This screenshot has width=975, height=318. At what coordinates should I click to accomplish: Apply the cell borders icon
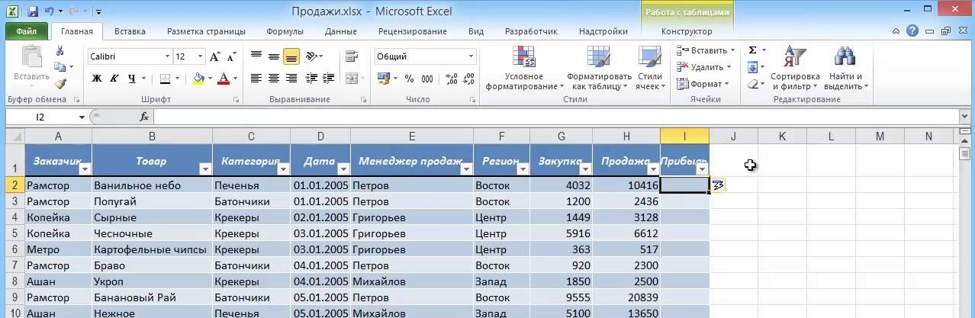(166, 78)
